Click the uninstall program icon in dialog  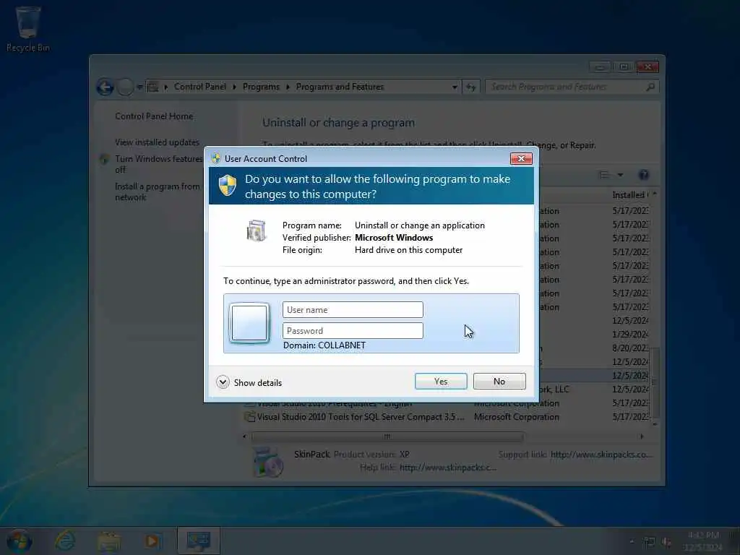coord(257,231)
